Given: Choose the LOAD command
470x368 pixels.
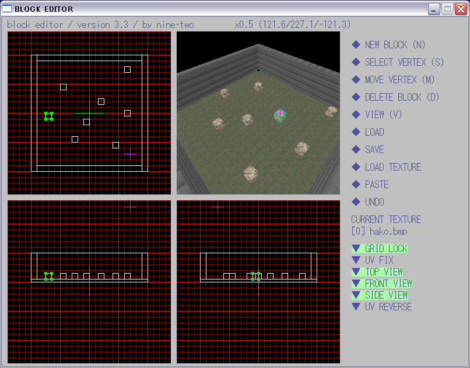Looking at the screenshot, I should [x=374, y=132].
